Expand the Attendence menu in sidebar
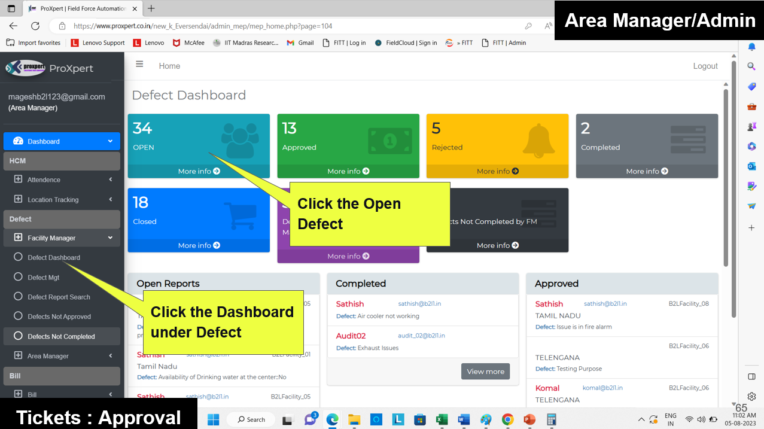Image resolution: width=764 pixels, height=429 pixels. (x=62, y=179)
